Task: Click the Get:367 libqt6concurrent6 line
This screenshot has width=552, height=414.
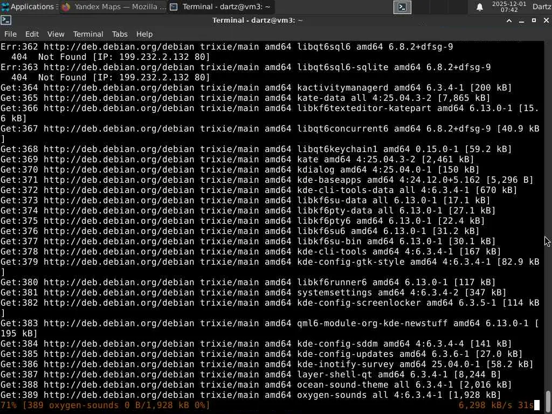Action: tap(270, 134)
